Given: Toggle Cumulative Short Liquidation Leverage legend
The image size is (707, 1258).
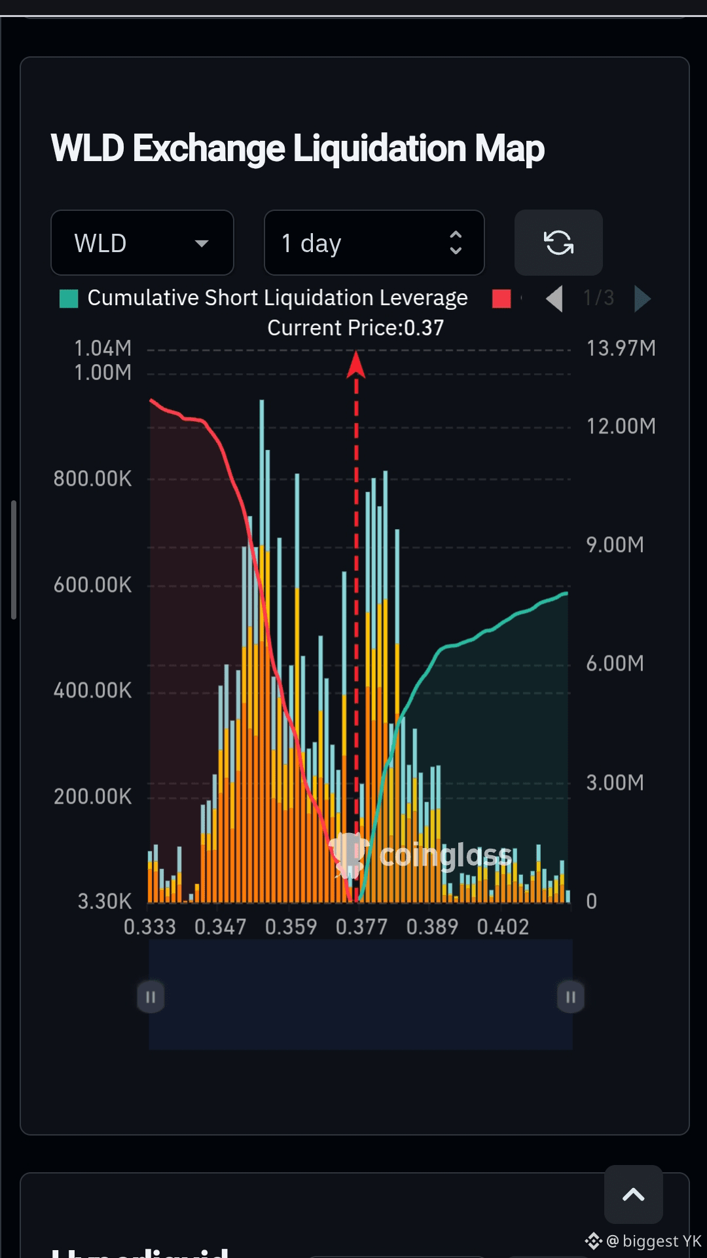Looking at the screenshot, I should click(264, 298).
